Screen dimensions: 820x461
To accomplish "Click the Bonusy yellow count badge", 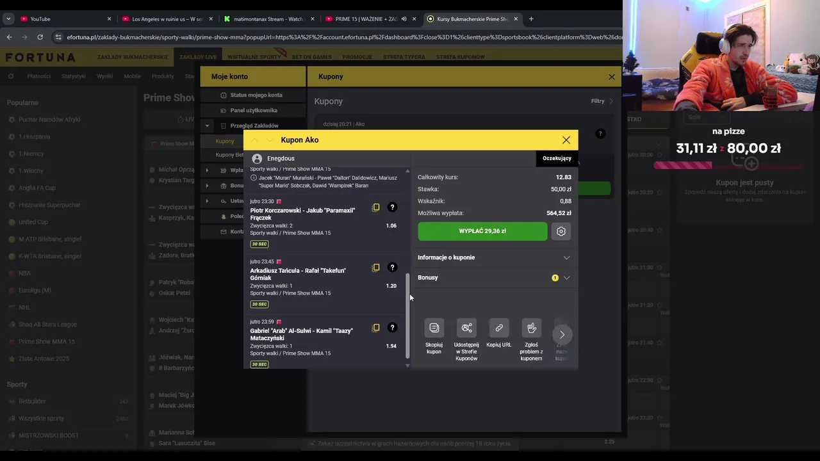I will pyautogui.click(x=555, y=278).
